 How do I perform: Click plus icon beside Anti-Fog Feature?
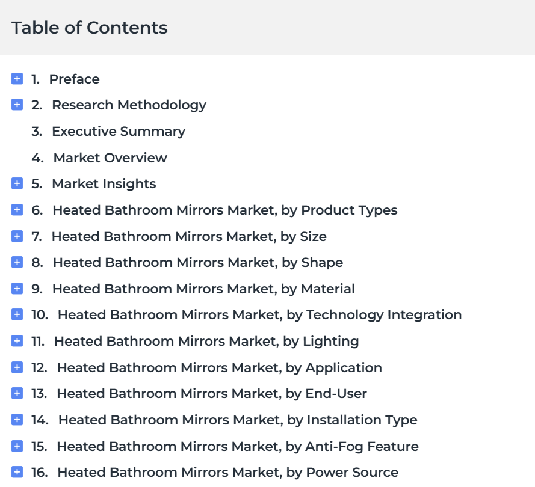point(17,446)
